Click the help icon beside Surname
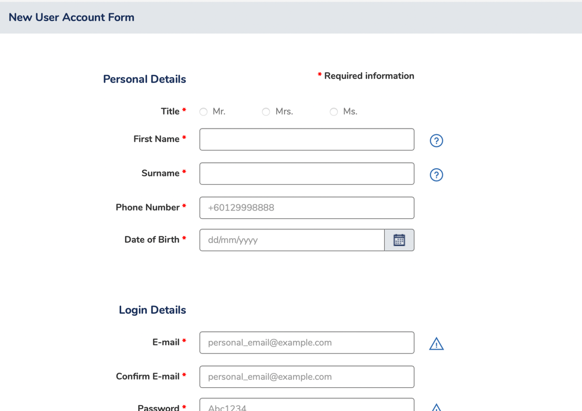 (x=436, y=175)
